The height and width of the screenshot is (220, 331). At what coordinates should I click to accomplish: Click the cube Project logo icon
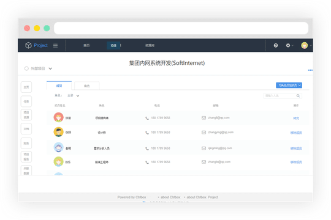[28, 45]
